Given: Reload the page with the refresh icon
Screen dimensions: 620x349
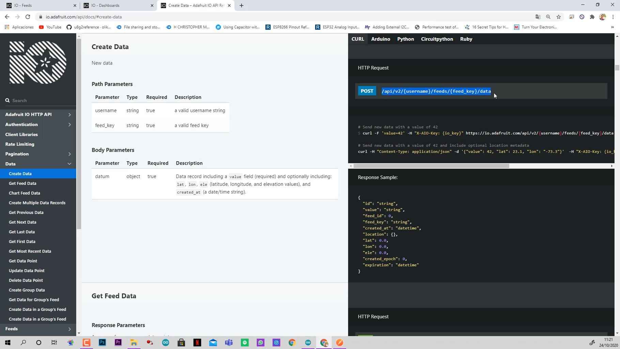Looking at the screenshot, I should pos(28,17).
